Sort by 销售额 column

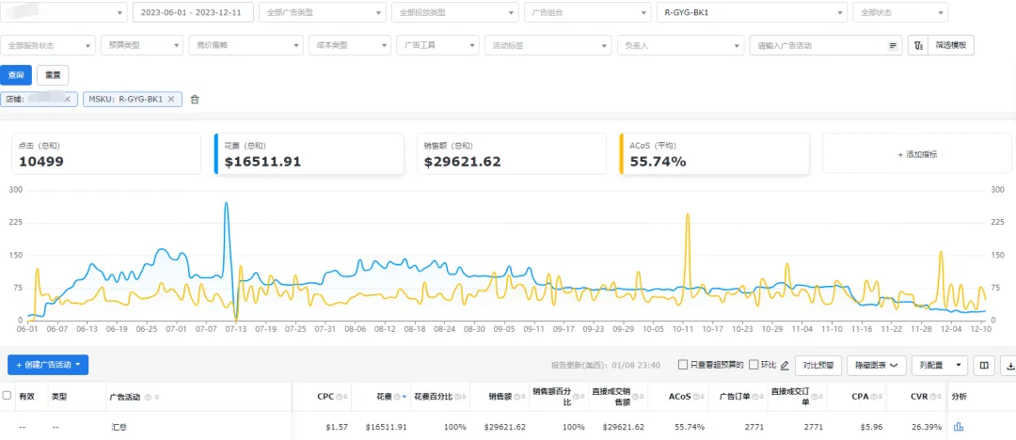click(x=523, y=397)
